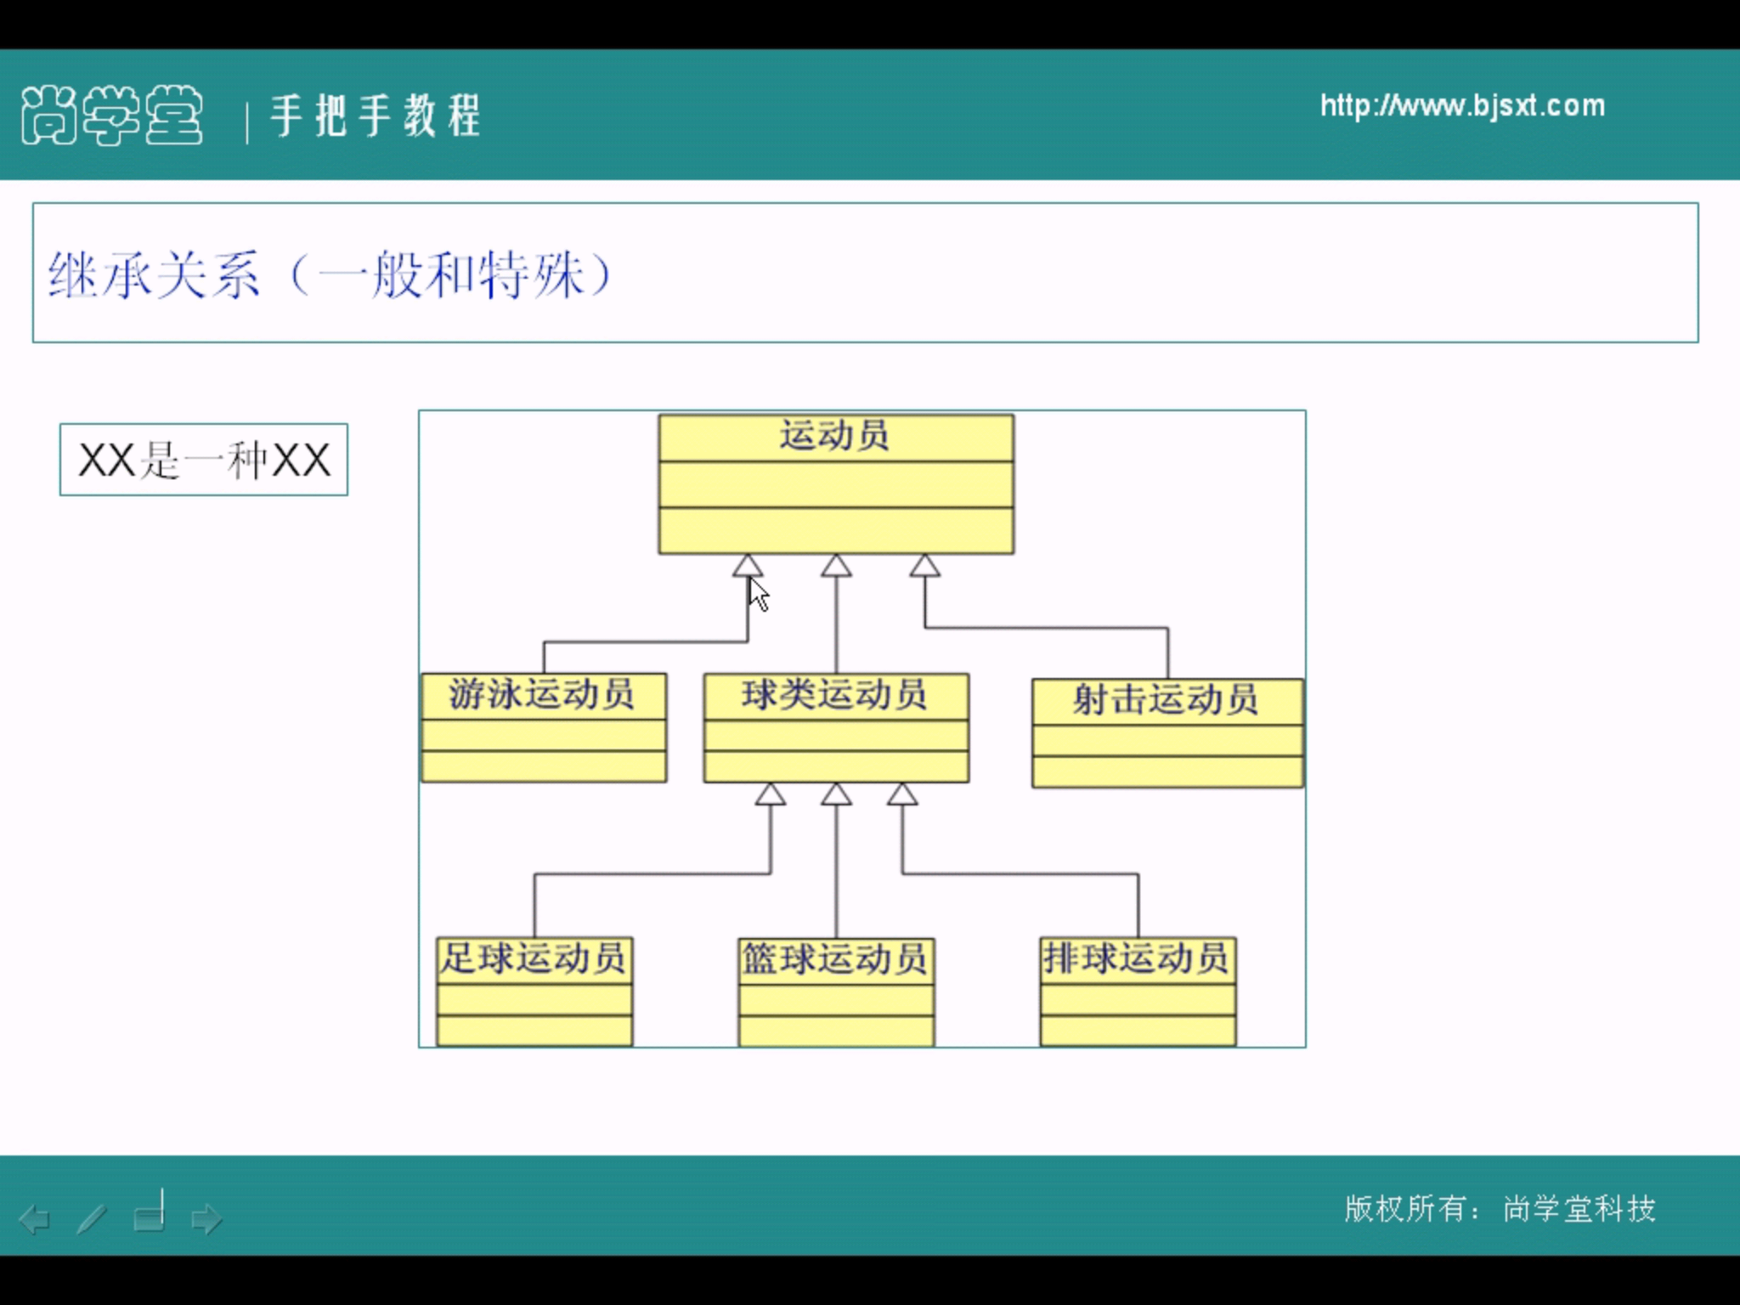This screenshot has height=1305, width=1740.
Task: Click middle inheritance triangle under 运动员
Action: (836, 566)
